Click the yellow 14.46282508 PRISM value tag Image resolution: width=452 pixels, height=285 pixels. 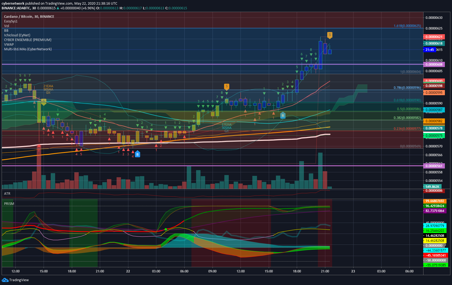pyautogui.click(x=435, y=241)
